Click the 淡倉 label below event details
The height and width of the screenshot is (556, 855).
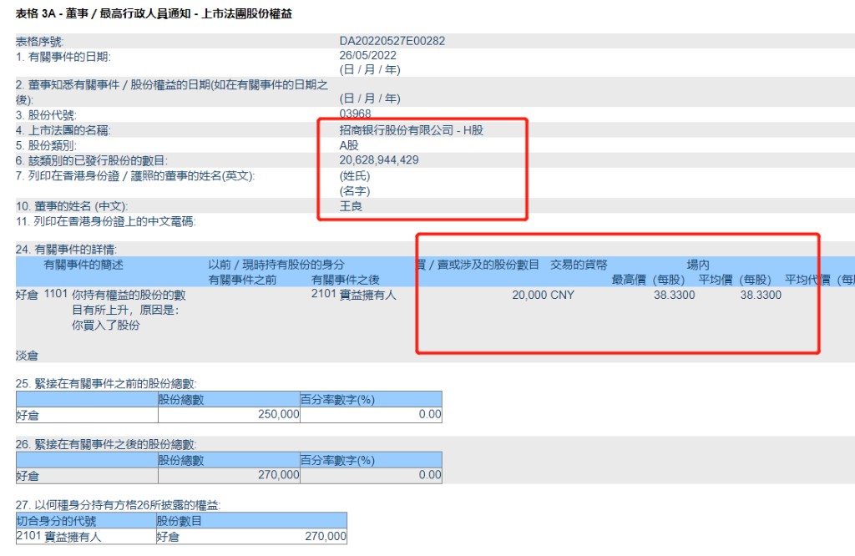click(x=27, y=356)
